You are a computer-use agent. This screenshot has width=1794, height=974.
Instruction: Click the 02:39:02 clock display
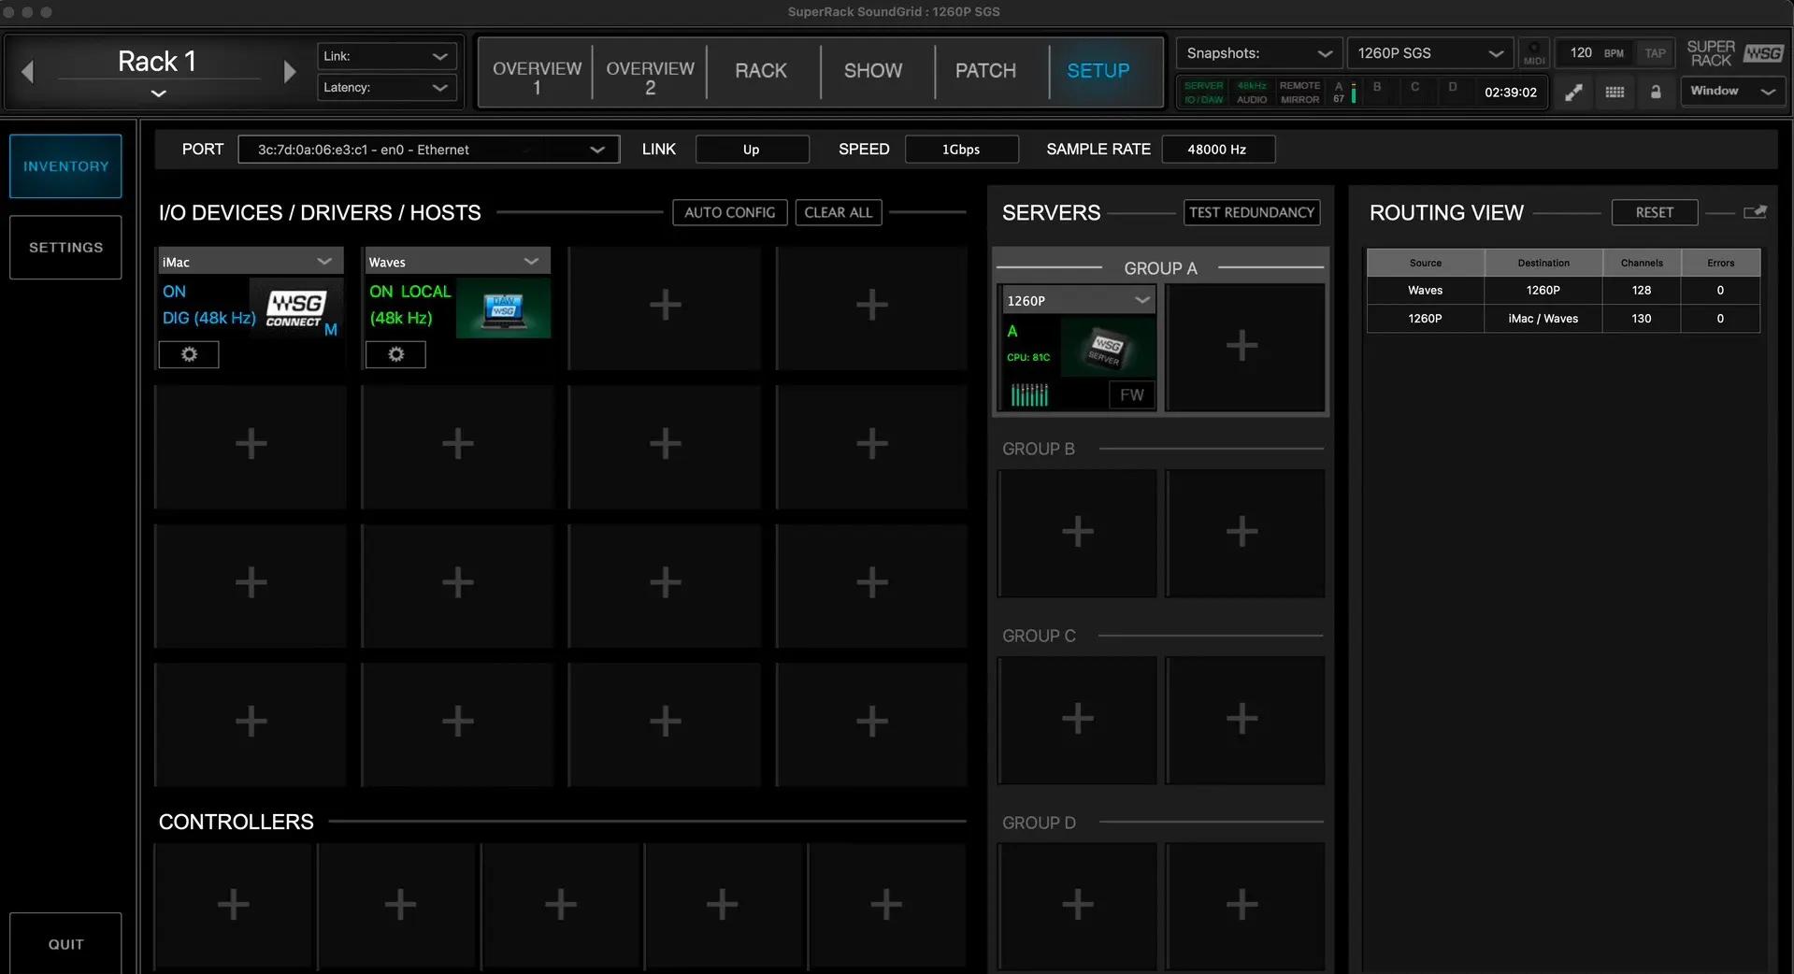[1510, 93]
